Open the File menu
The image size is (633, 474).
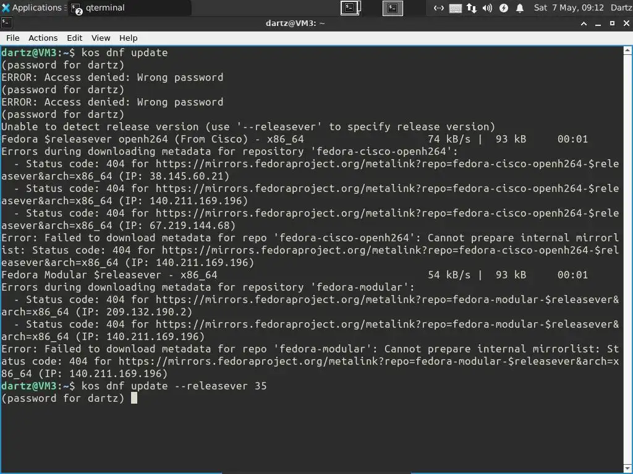pos(13,38)
